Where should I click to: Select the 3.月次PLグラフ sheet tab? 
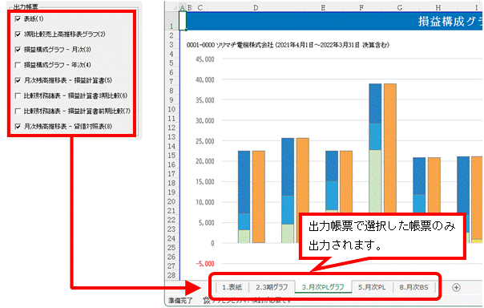323,287
